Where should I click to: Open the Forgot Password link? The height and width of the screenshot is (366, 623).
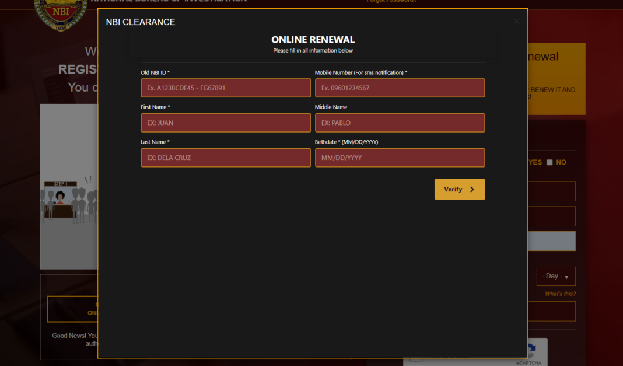[391, 1]
